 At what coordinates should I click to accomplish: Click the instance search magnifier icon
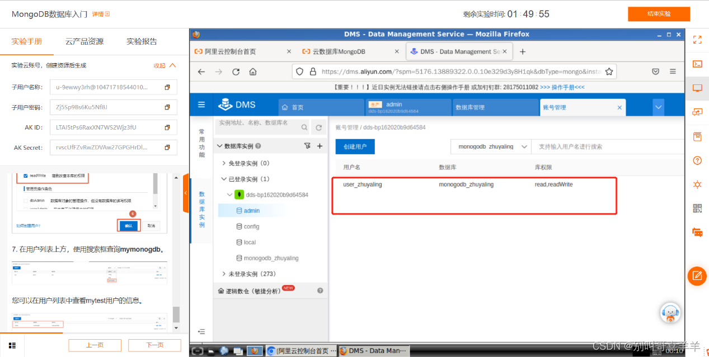click(304, 127)
